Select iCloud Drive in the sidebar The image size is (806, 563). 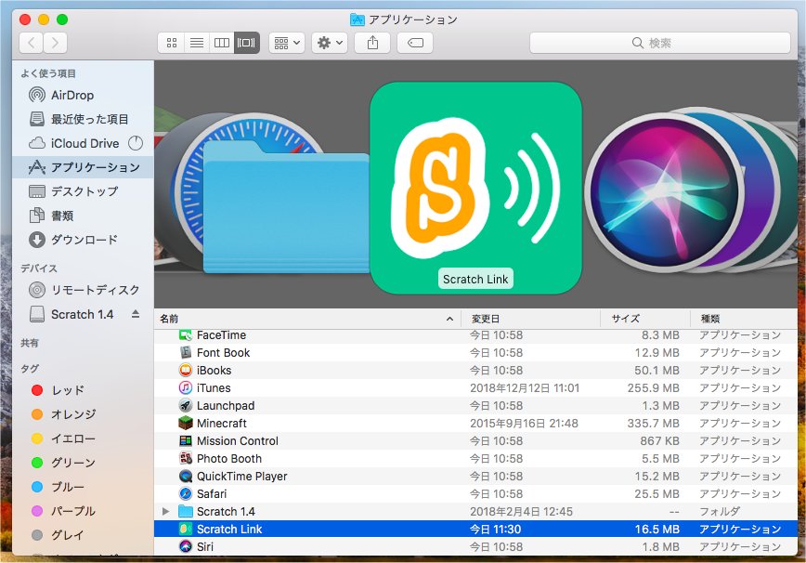point(84,143)
